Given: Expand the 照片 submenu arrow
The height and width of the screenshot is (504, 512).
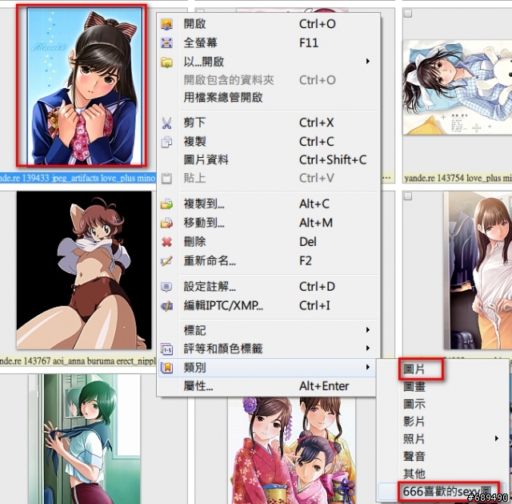Looking at the screenshot, I should pos(497,438).
